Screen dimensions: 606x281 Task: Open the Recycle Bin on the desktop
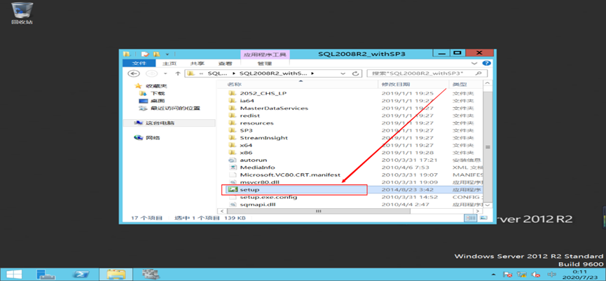[22, 13]
